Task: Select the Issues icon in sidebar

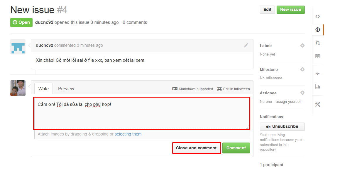Action: click(318, 30)
